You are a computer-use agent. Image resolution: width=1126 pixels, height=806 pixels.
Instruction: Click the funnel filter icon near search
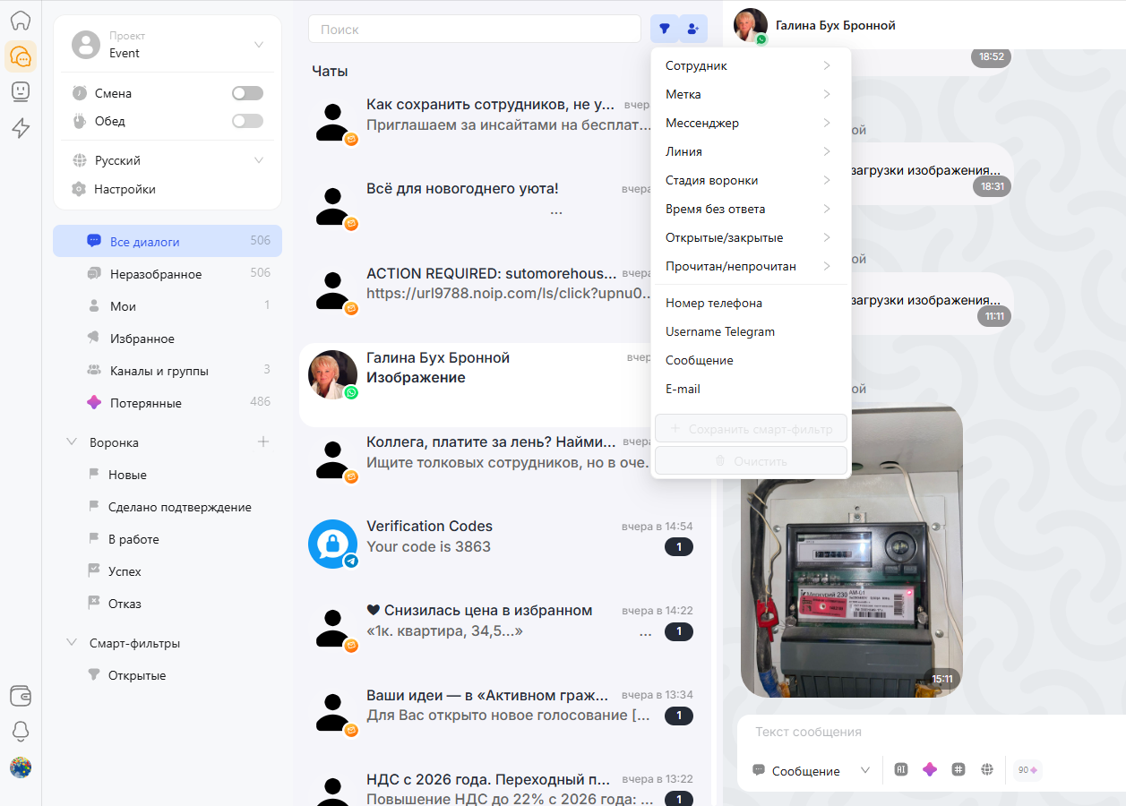click(664, 29)
